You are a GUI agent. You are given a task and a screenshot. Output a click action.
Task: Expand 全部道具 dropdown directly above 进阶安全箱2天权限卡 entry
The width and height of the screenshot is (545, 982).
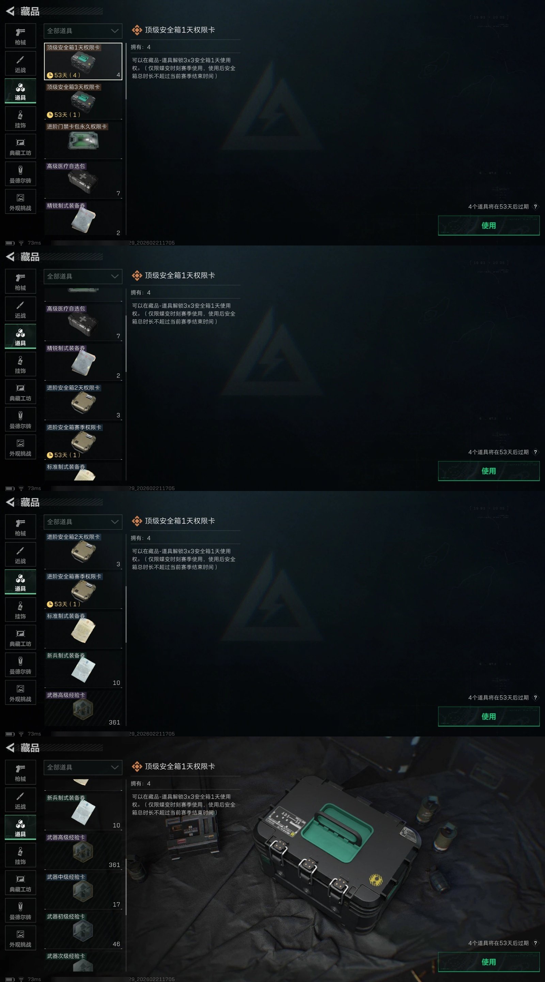83,521
